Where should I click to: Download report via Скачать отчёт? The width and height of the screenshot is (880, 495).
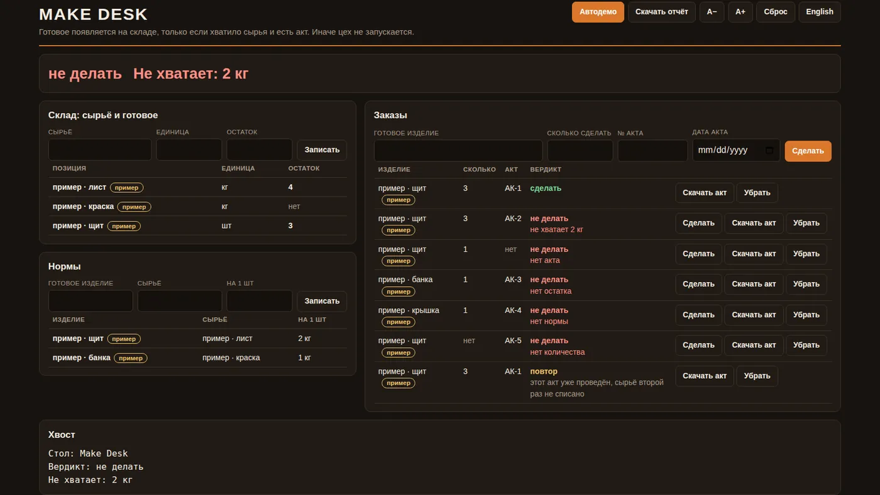[x=662, y=12]
